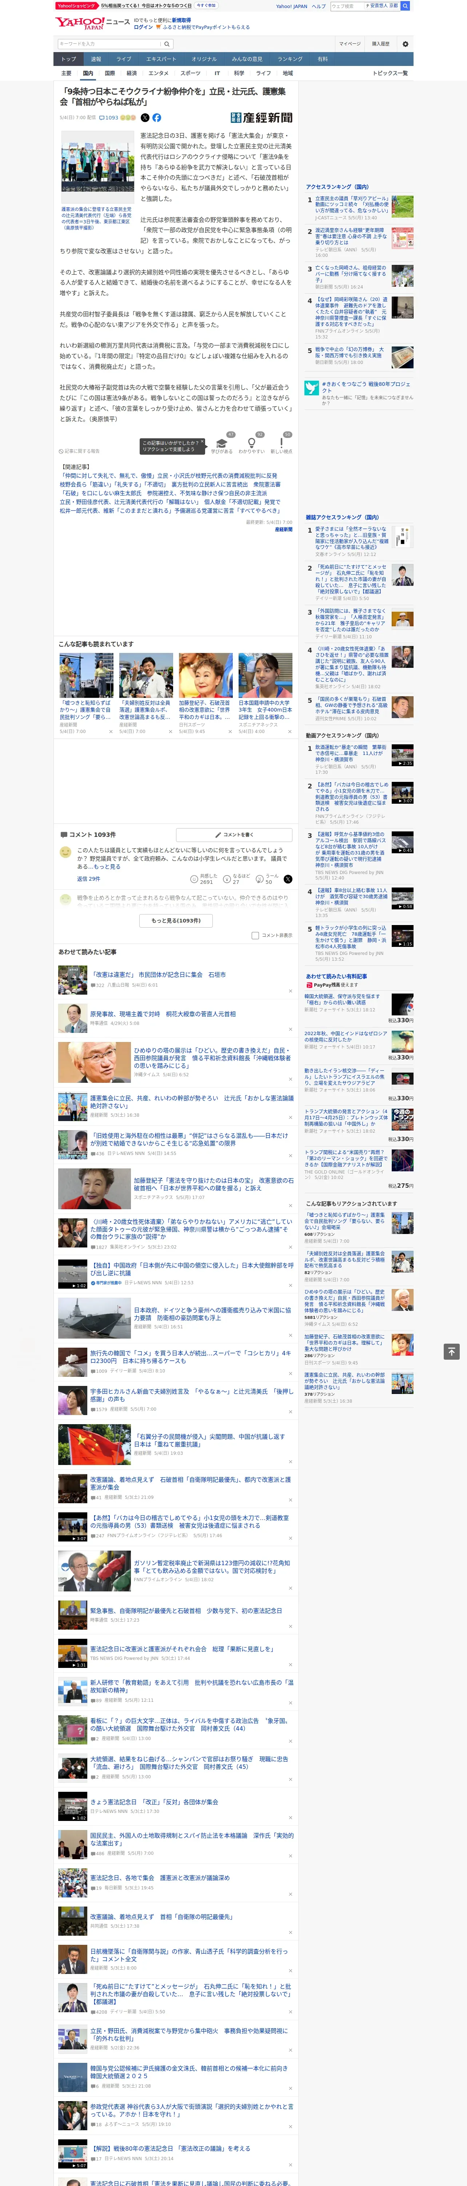This screenshot has width=467, height=2186.
Task: Open paid article 韓国大統領選、保守派与党を悩ます
Action: tap(342, 1000)
